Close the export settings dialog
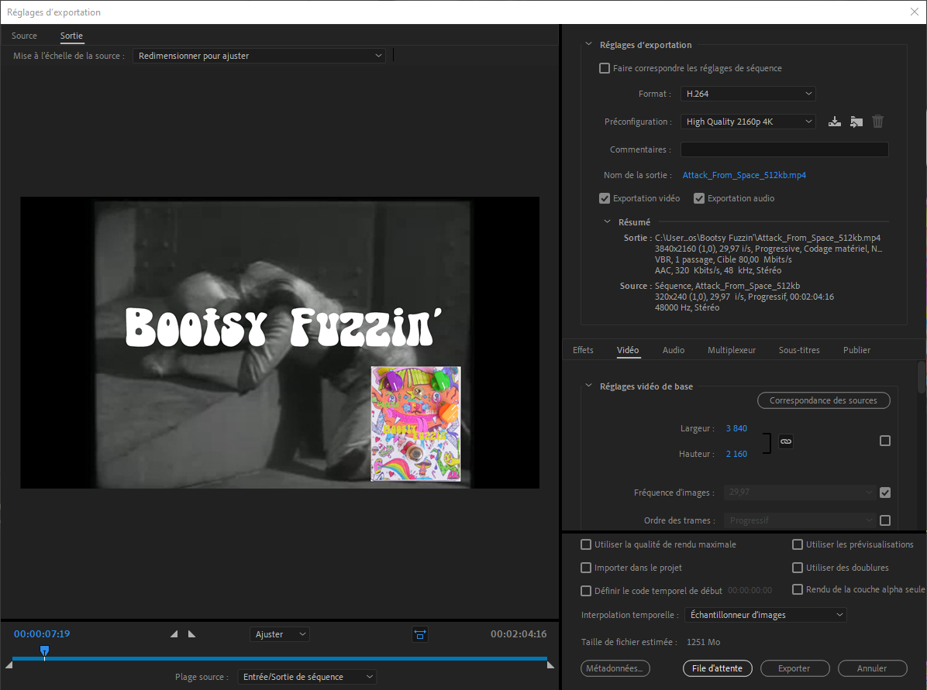The height and width of the screenshot is (690, 927). tap(914, 12)
